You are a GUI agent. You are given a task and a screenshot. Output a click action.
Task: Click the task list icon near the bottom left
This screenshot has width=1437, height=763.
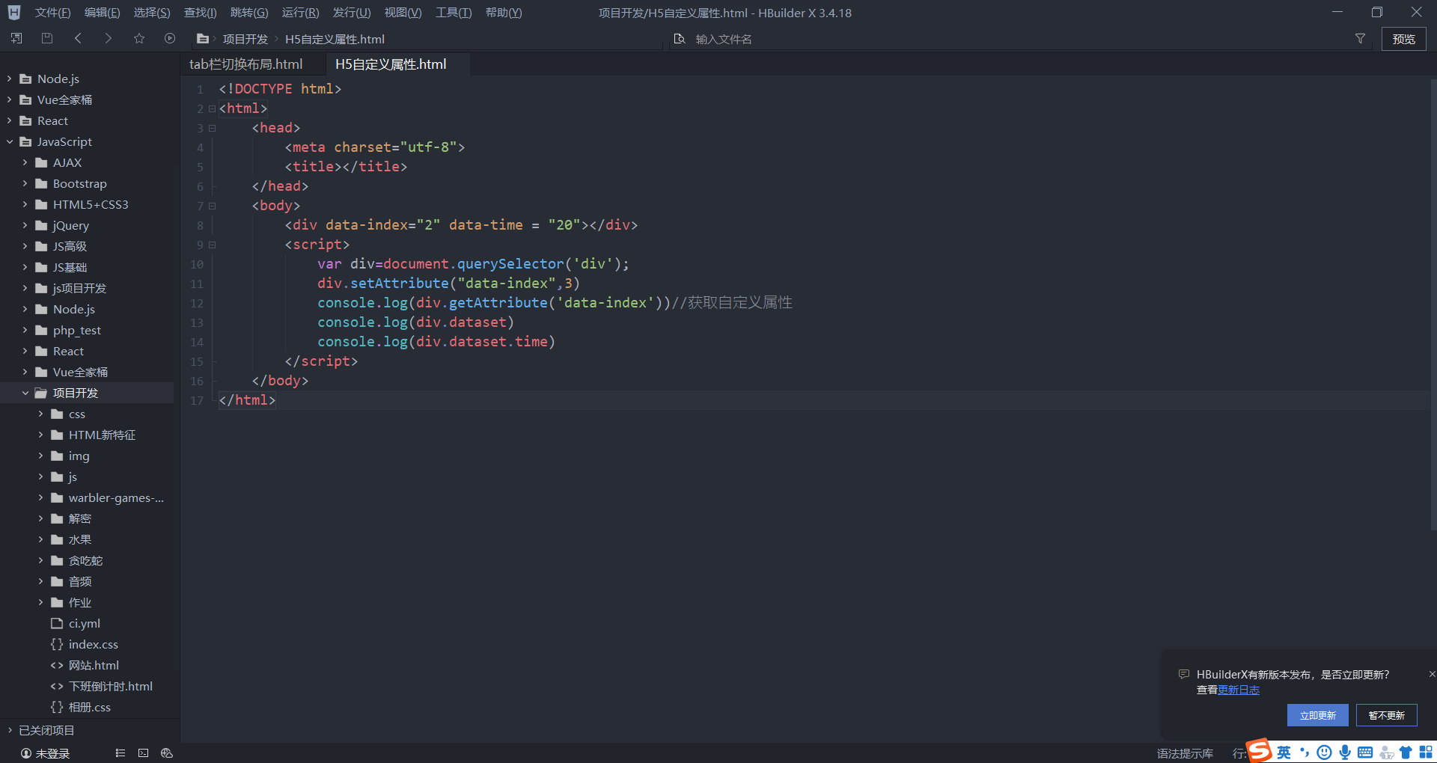click(120, 753)
